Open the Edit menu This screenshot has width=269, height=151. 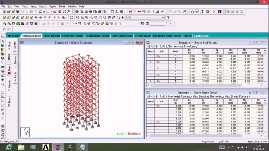click(9, 7)
